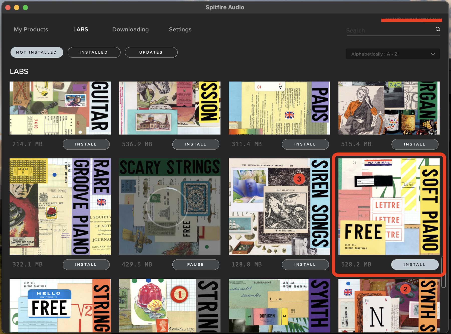Click the green fullscreen window button
The width and height of the screenshot is (451, 334).
(25, 8)
